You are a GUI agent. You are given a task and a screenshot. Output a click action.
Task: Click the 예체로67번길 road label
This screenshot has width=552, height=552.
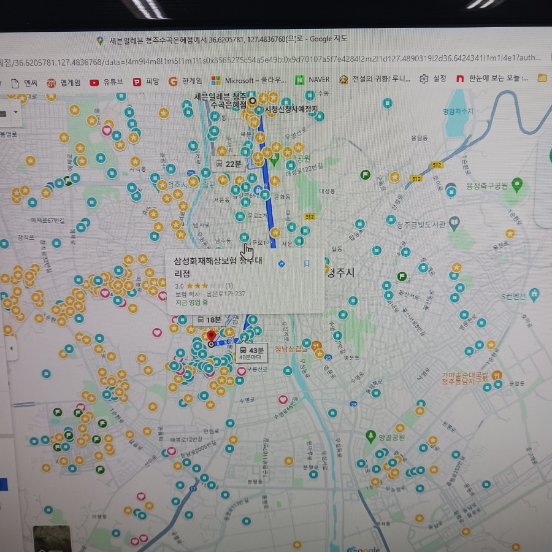pyautogui.click(x=47, y=220)
